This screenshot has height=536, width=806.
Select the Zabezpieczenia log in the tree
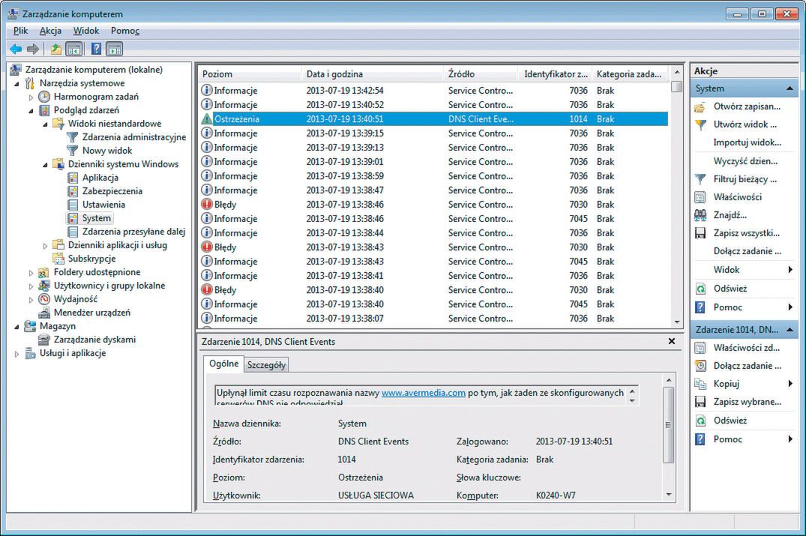[x=112, y=191]
